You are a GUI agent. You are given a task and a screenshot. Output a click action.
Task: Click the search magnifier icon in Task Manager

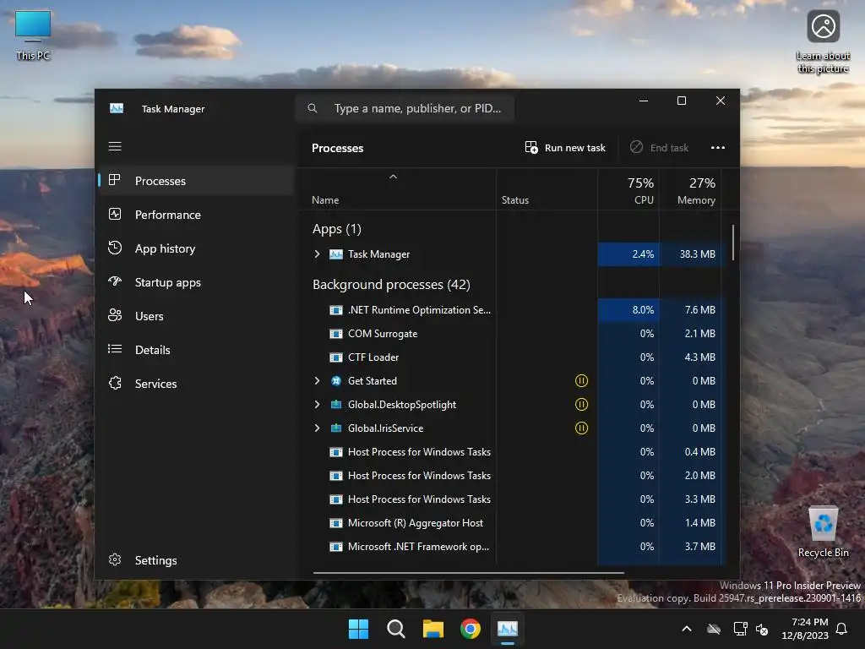coord(313,108)
